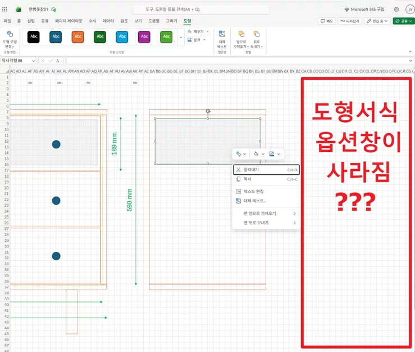The height and width of the screenshot is (352, 415).
Task: Expand the formula bar chevron
Action: (x=411, y=61)
